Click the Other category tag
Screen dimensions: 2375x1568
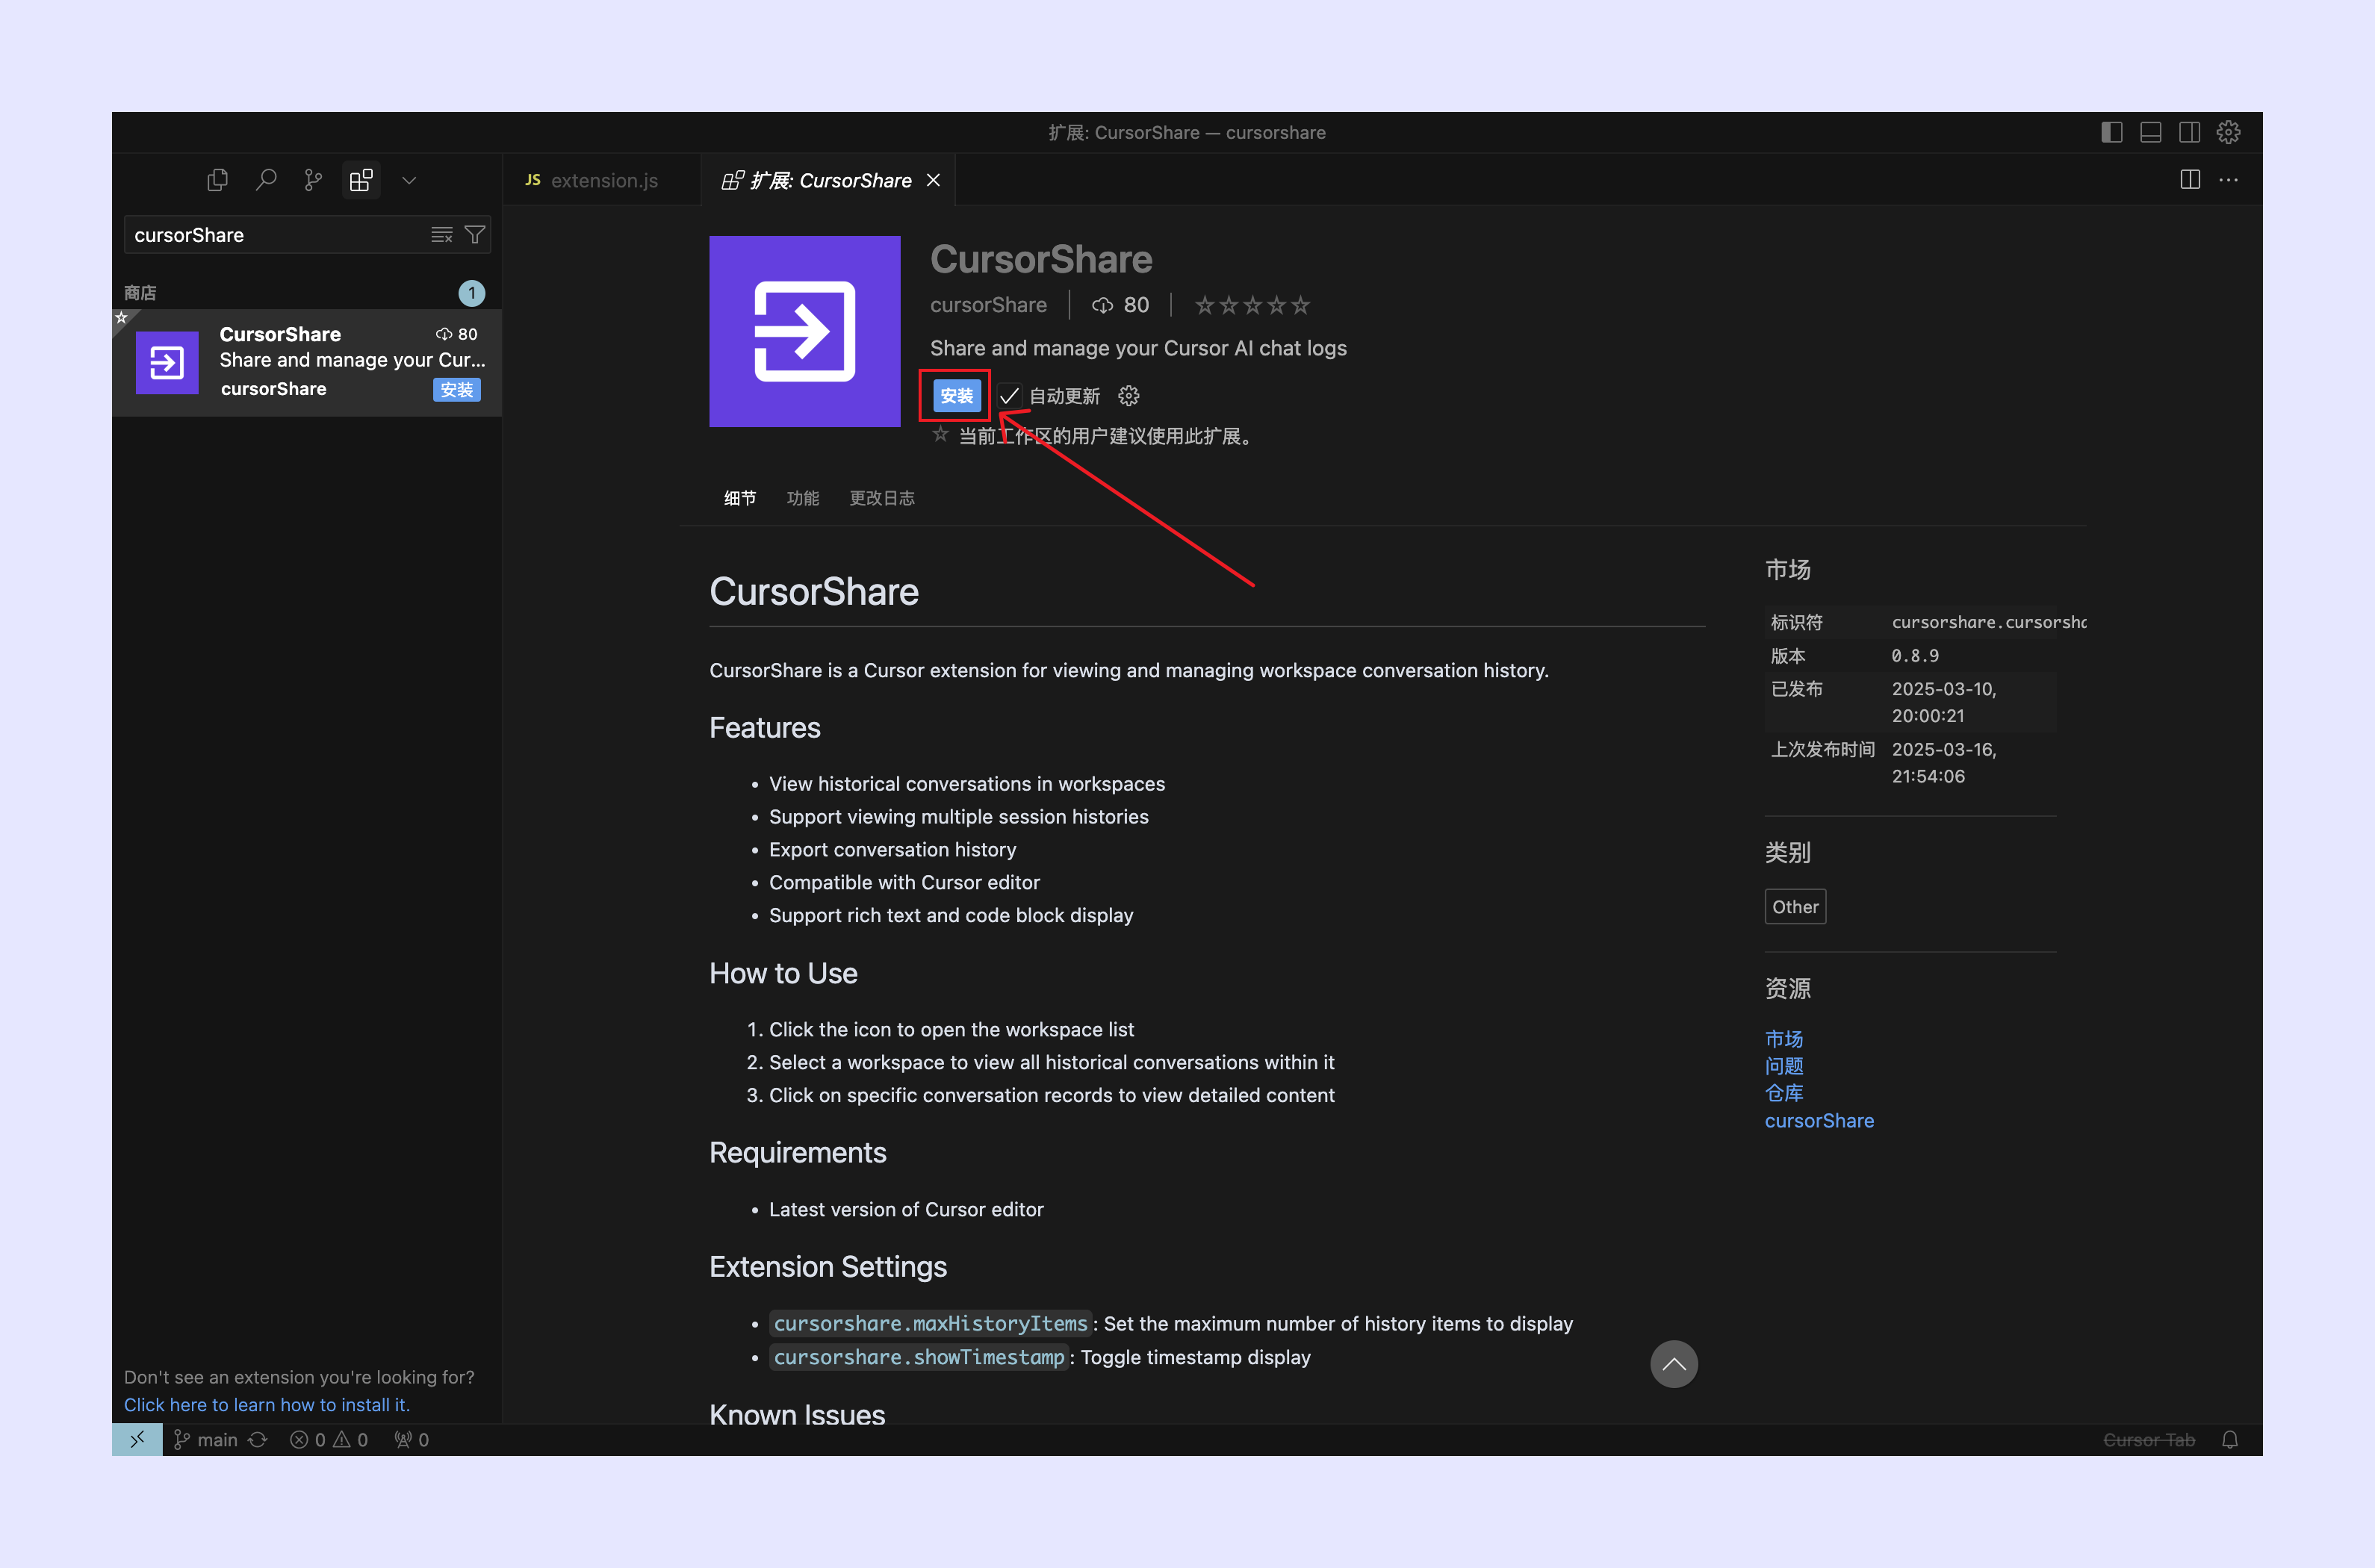coord(1795,907)
